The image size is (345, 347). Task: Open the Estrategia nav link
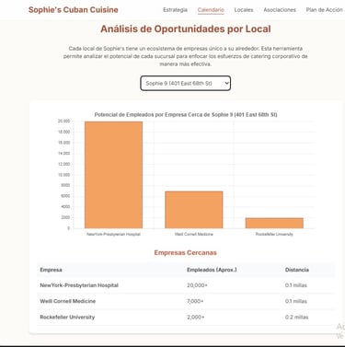[x=175, y=10]
